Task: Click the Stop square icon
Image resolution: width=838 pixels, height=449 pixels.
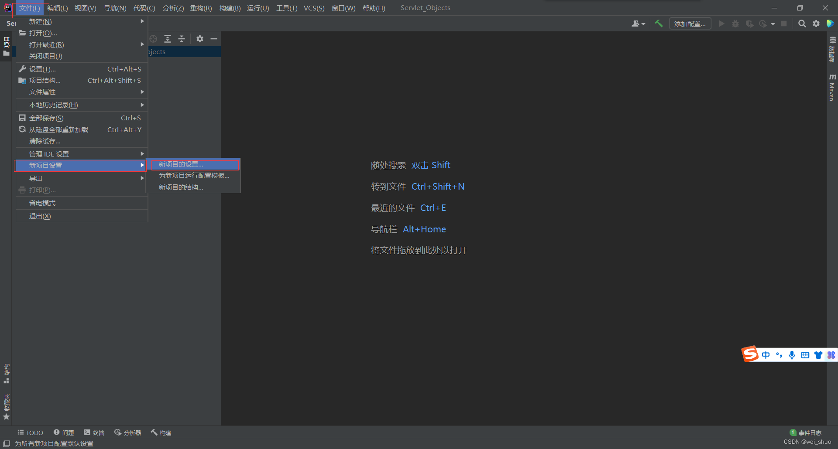Action: pos(784,24)
